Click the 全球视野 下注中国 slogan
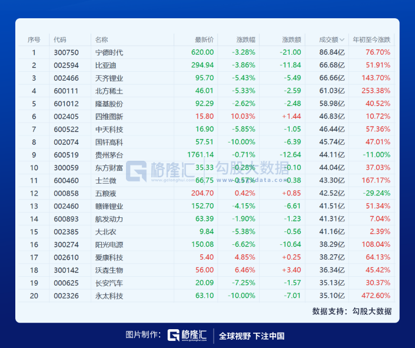 point(251,336)
